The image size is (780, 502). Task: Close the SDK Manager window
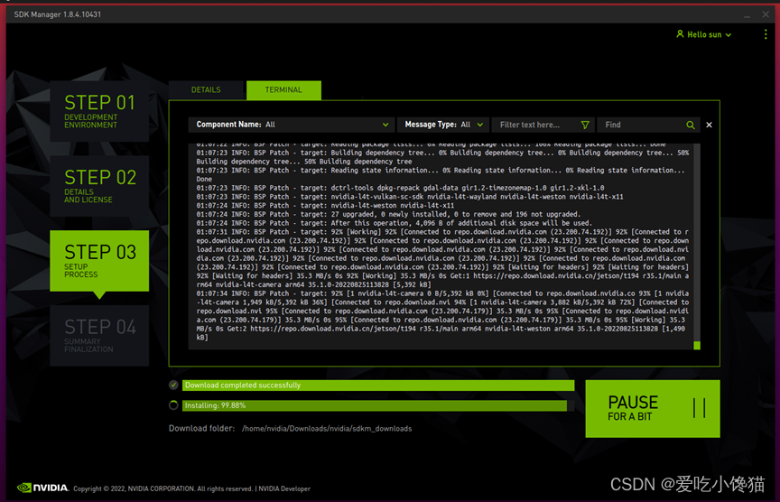coord(766,14)
